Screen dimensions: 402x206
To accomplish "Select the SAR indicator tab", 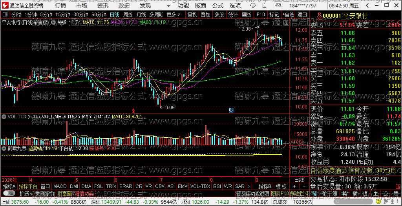I will click(x=240, y=186).
